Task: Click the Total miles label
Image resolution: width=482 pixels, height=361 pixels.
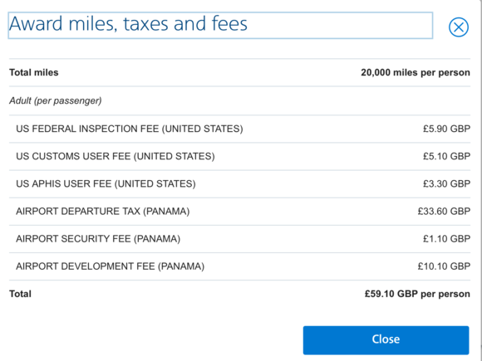Action: [34, 72]
